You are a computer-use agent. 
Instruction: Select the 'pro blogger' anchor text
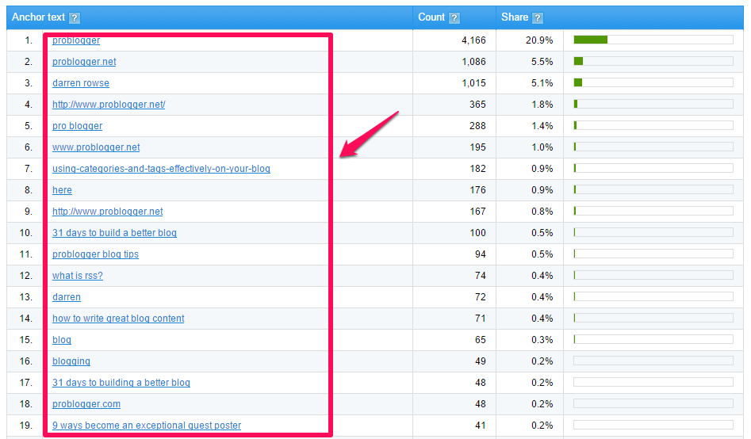(x=77, y=126)
